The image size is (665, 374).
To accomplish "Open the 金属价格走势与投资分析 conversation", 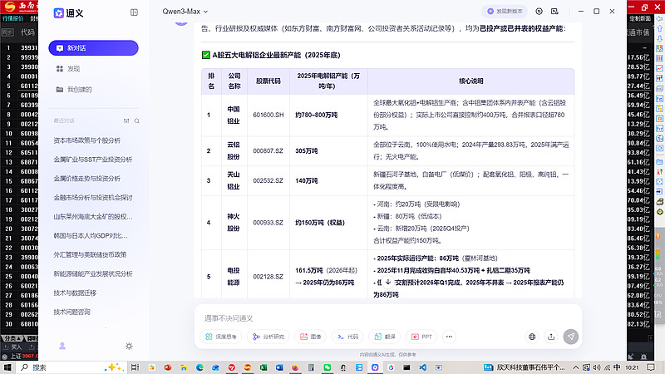I will 87,179.
